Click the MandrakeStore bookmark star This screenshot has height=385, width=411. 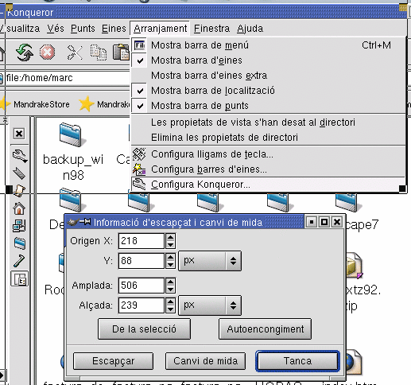click(5, 104)
